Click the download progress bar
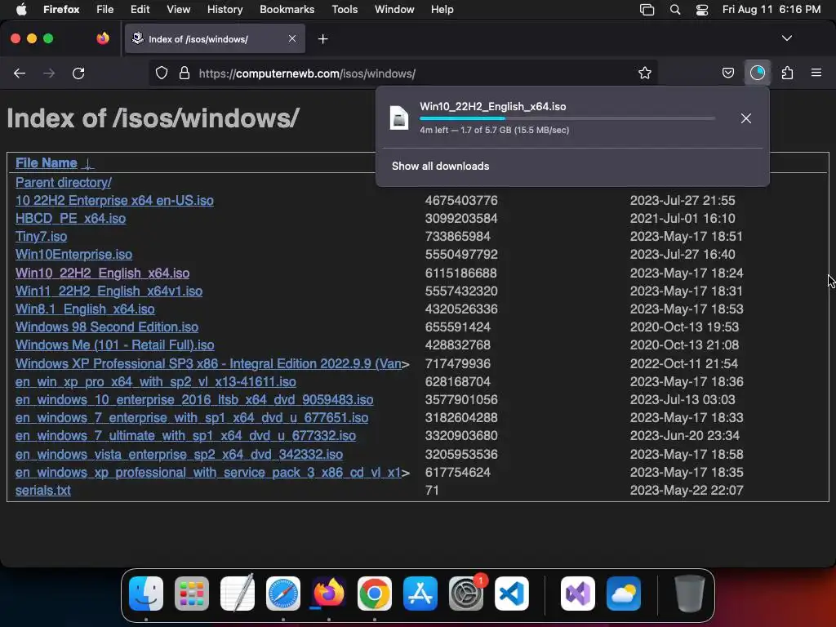Viewport: 836px width, 627px height. point(567,118)
